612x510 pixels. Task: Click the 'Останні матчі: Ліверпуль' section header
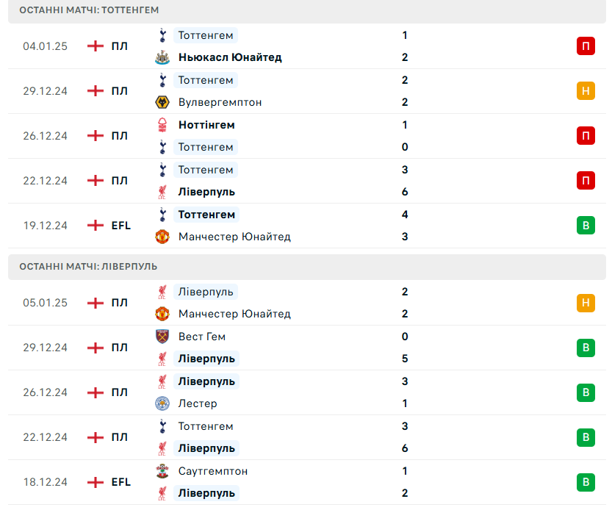point(88,267)
